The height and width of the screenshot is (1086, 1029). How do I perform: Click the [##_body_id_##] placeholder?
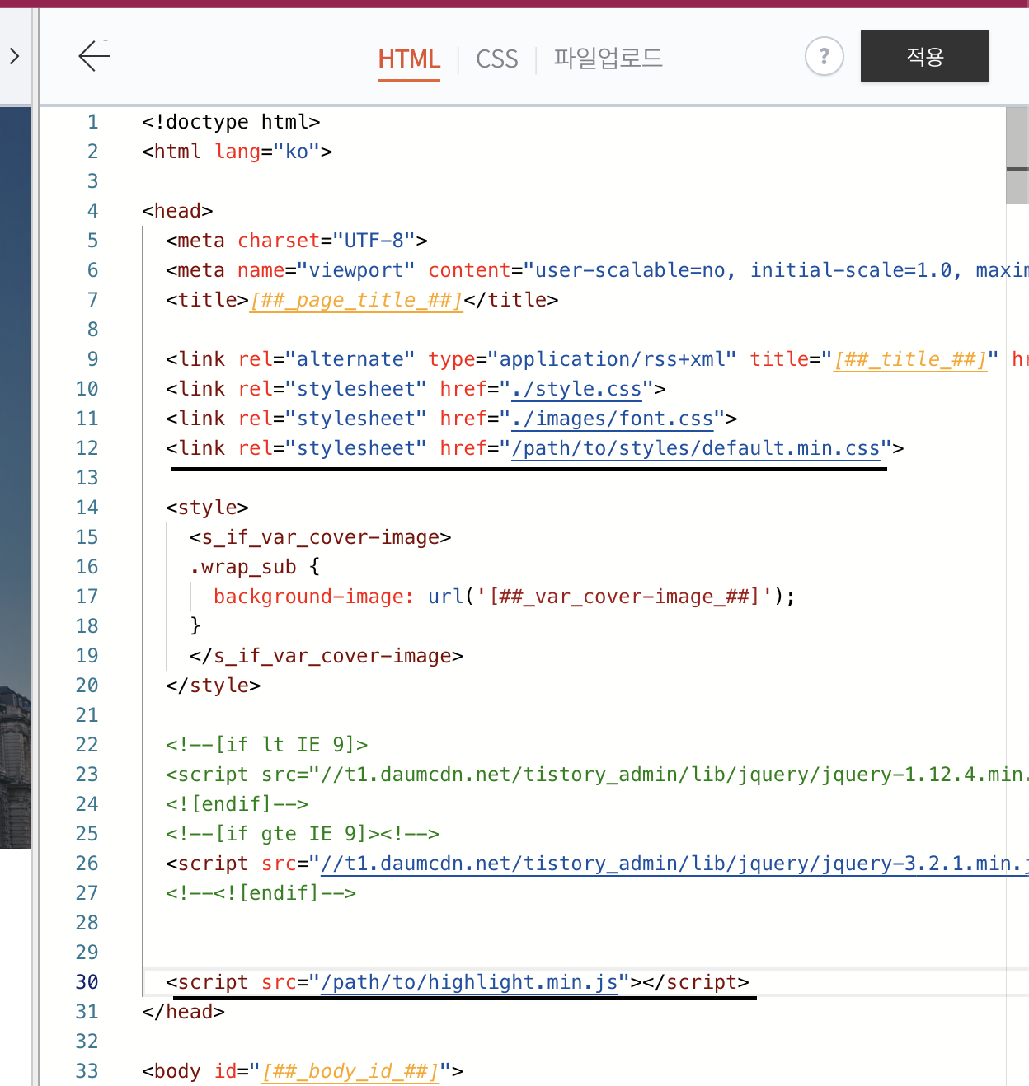350,1071
